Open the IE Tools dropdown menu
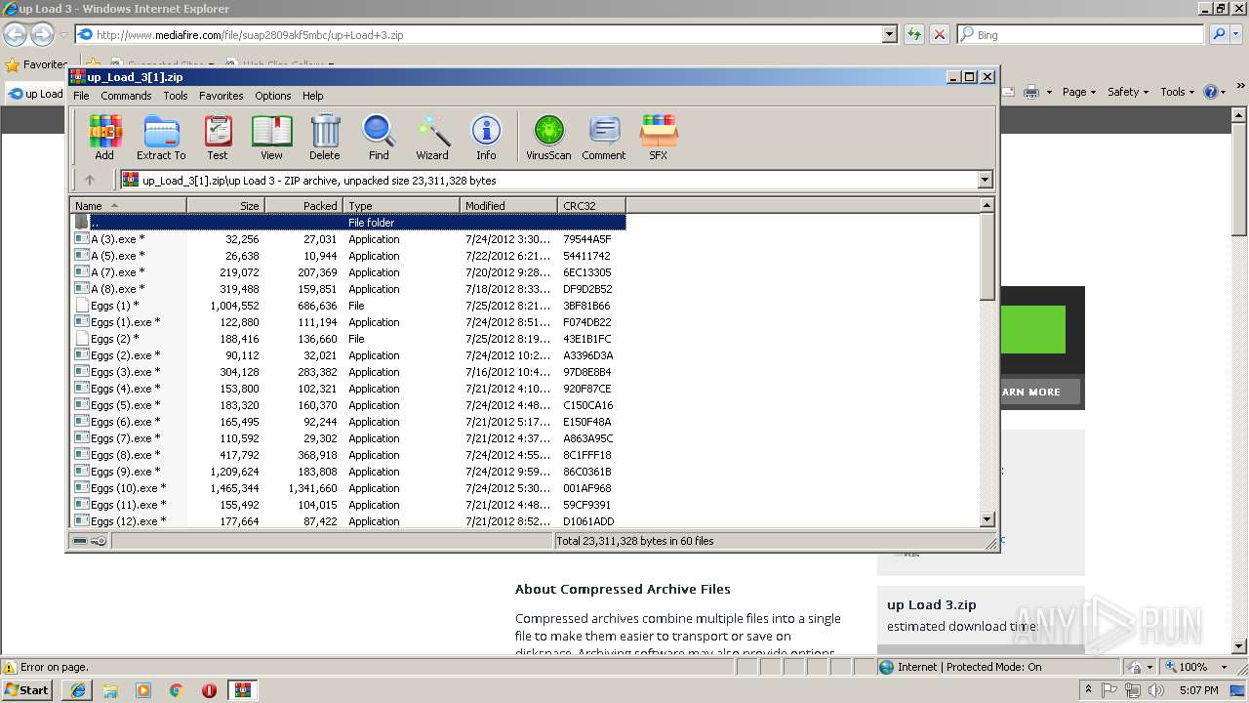The height and width of the screenshot is (703, 1249). (x=1177, y=92)
